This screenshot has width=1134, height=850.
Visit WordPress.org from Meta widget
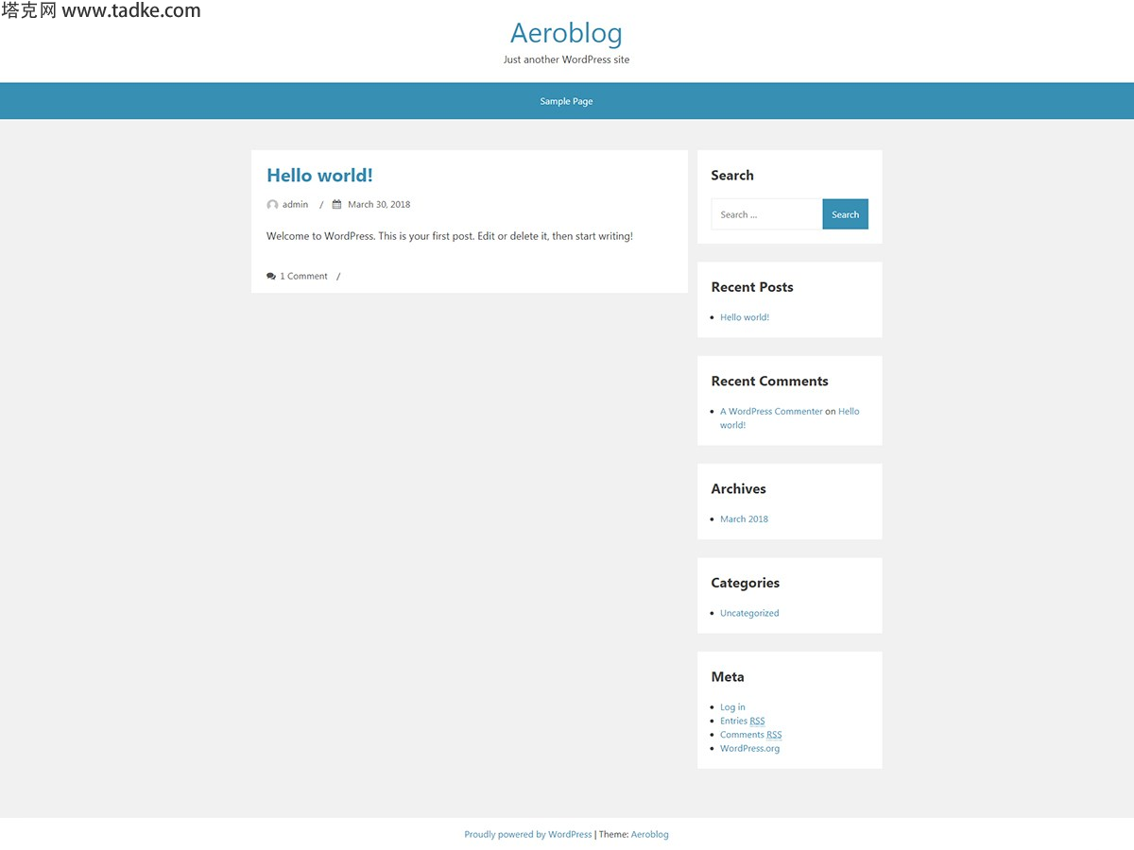749,749
